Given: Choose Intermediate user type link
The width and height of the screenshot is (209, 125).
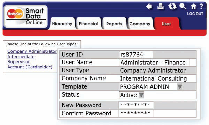Looking at the screenshot, I should point(21,57).
